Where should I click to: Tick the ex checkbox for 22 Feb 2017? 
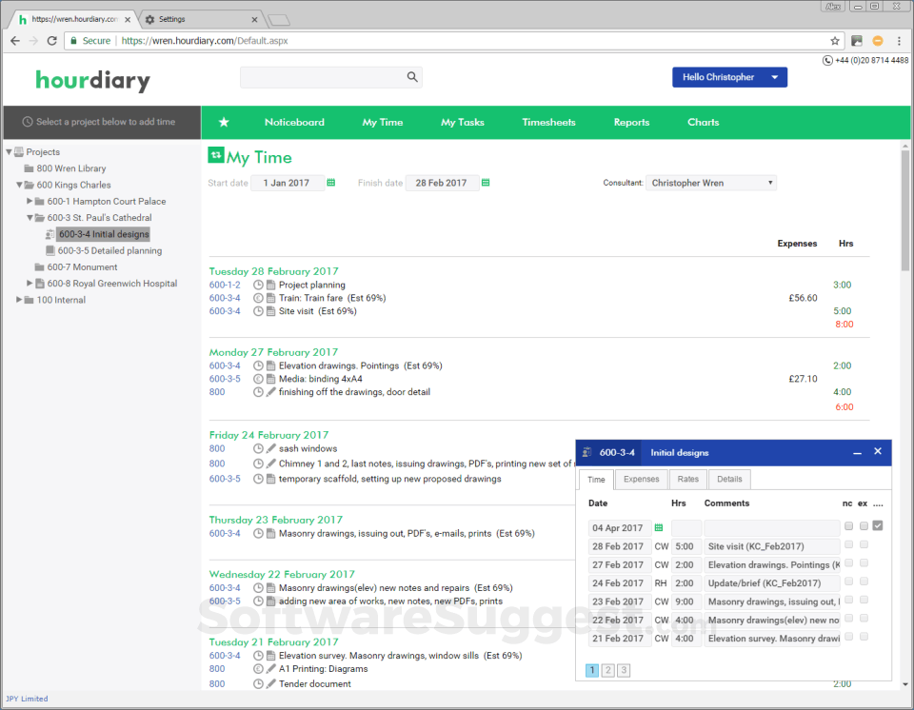(x=864, y=618)
